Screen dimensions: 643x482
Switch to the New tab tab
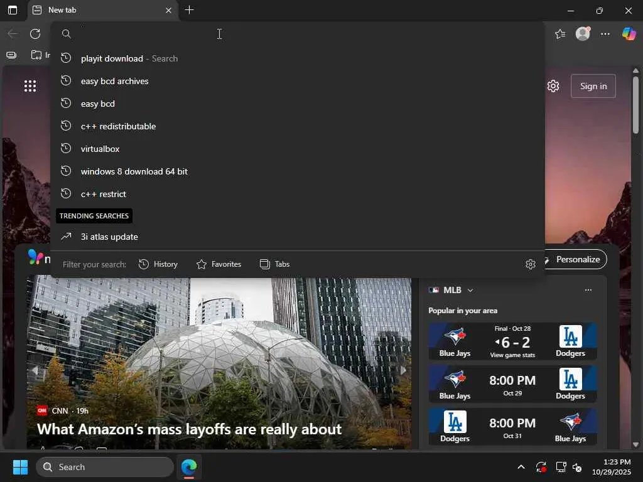click(x=102, y=10)
